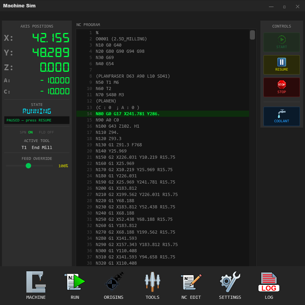Select line 'N260 G1 Y183.812'
This screenshot has height=305, width=305.
tap(163, 226)
